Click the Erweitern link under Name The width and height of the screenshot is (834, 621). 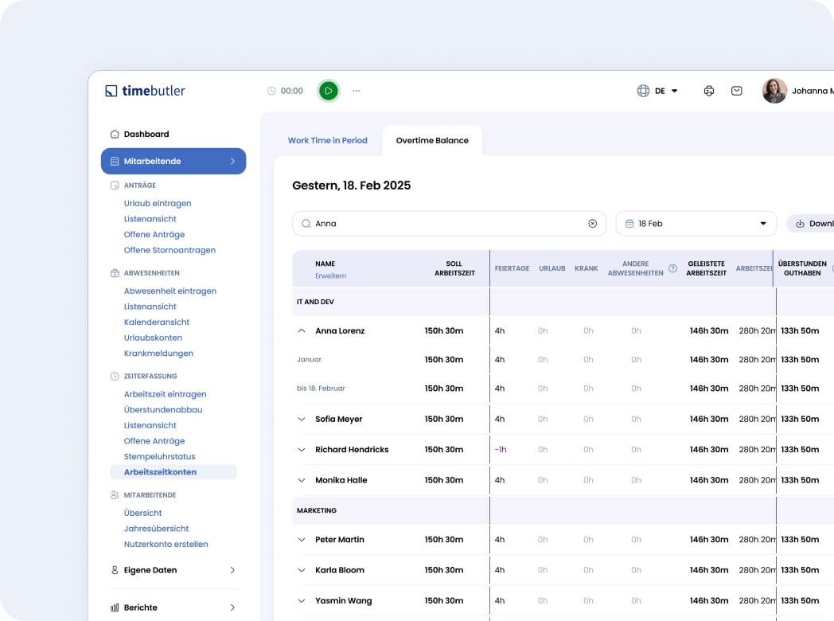[330, 276]
